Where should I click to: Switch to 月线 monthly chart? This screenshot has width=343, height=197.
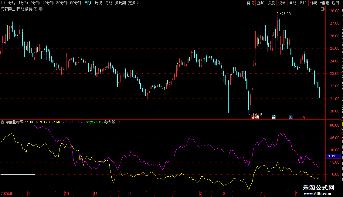pos(108,3)
